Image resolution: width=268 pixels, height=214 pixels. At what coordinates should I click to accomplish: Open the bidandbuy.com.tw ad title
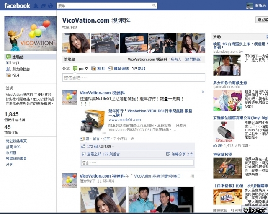click(x=240, y=46)
